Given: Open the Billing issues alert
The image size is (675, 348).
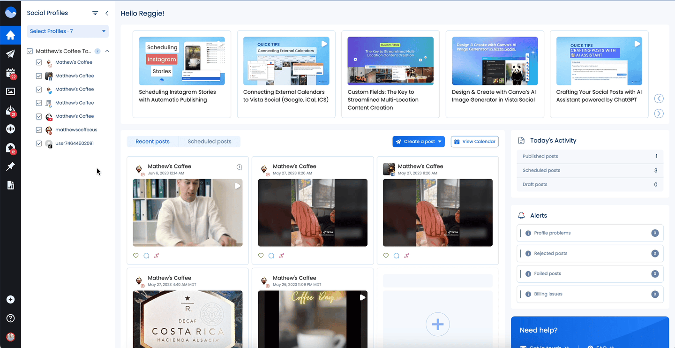Looking at the screenshot, I should tap(590, 294).
